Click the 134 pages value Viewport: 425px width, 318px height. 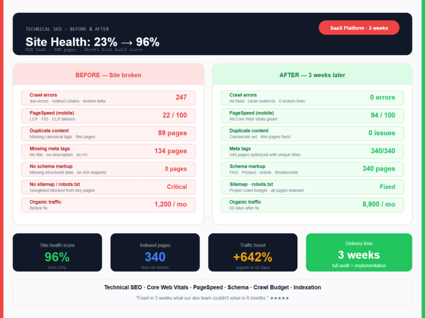point(170,151)
